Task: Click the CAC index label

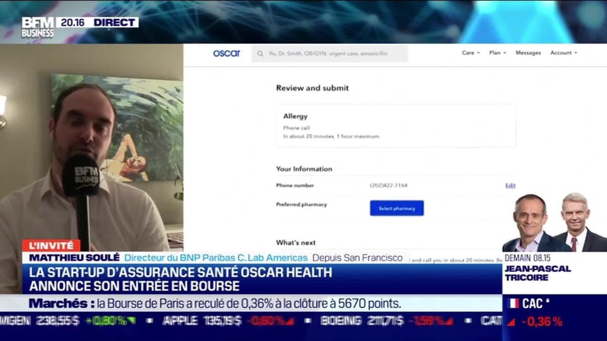Action: (x=532, y=304)
